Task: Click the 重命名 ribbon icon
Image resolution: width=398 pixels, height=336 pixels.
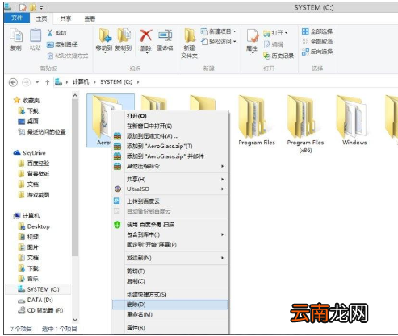Action: [x=165, y=35]
